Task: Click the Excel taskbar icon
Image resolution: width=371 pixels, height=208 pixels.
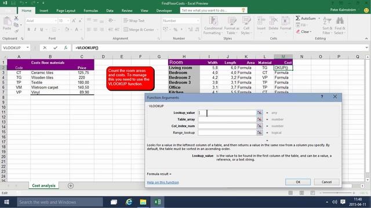Action: click(x=157, y=202)
